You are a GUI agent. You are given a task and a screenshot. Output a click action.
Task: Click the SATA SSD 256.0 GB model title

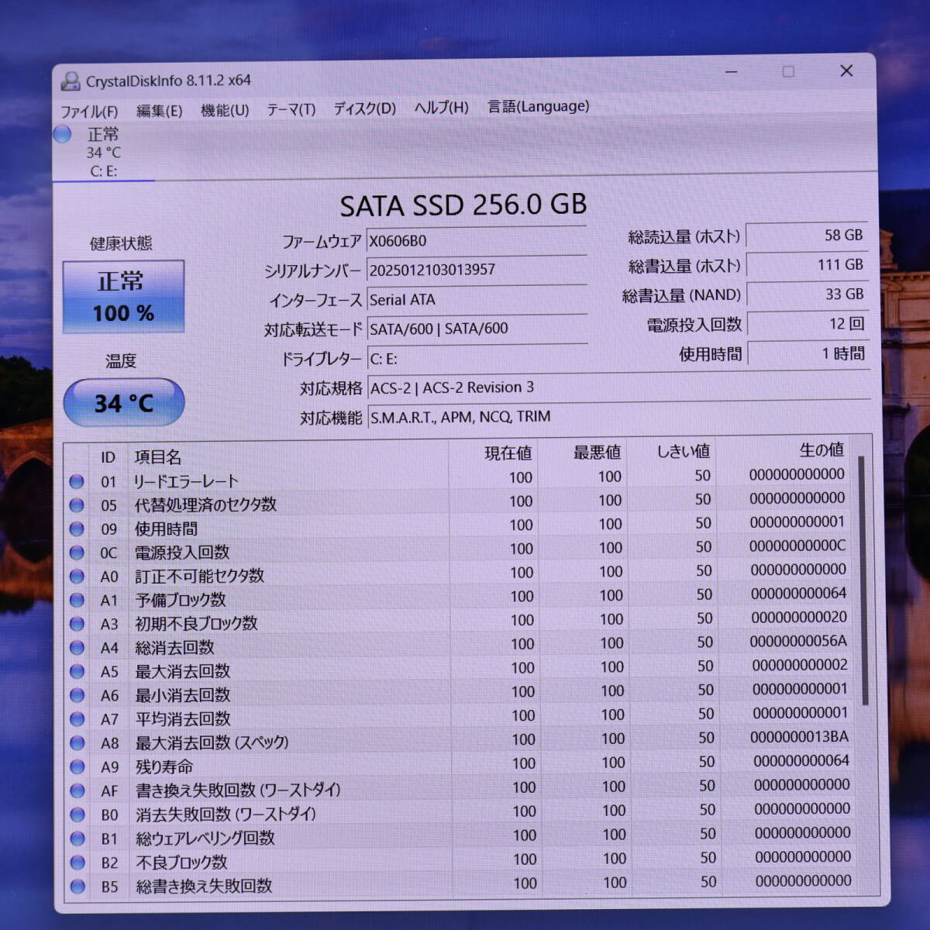tap(463, 205)
